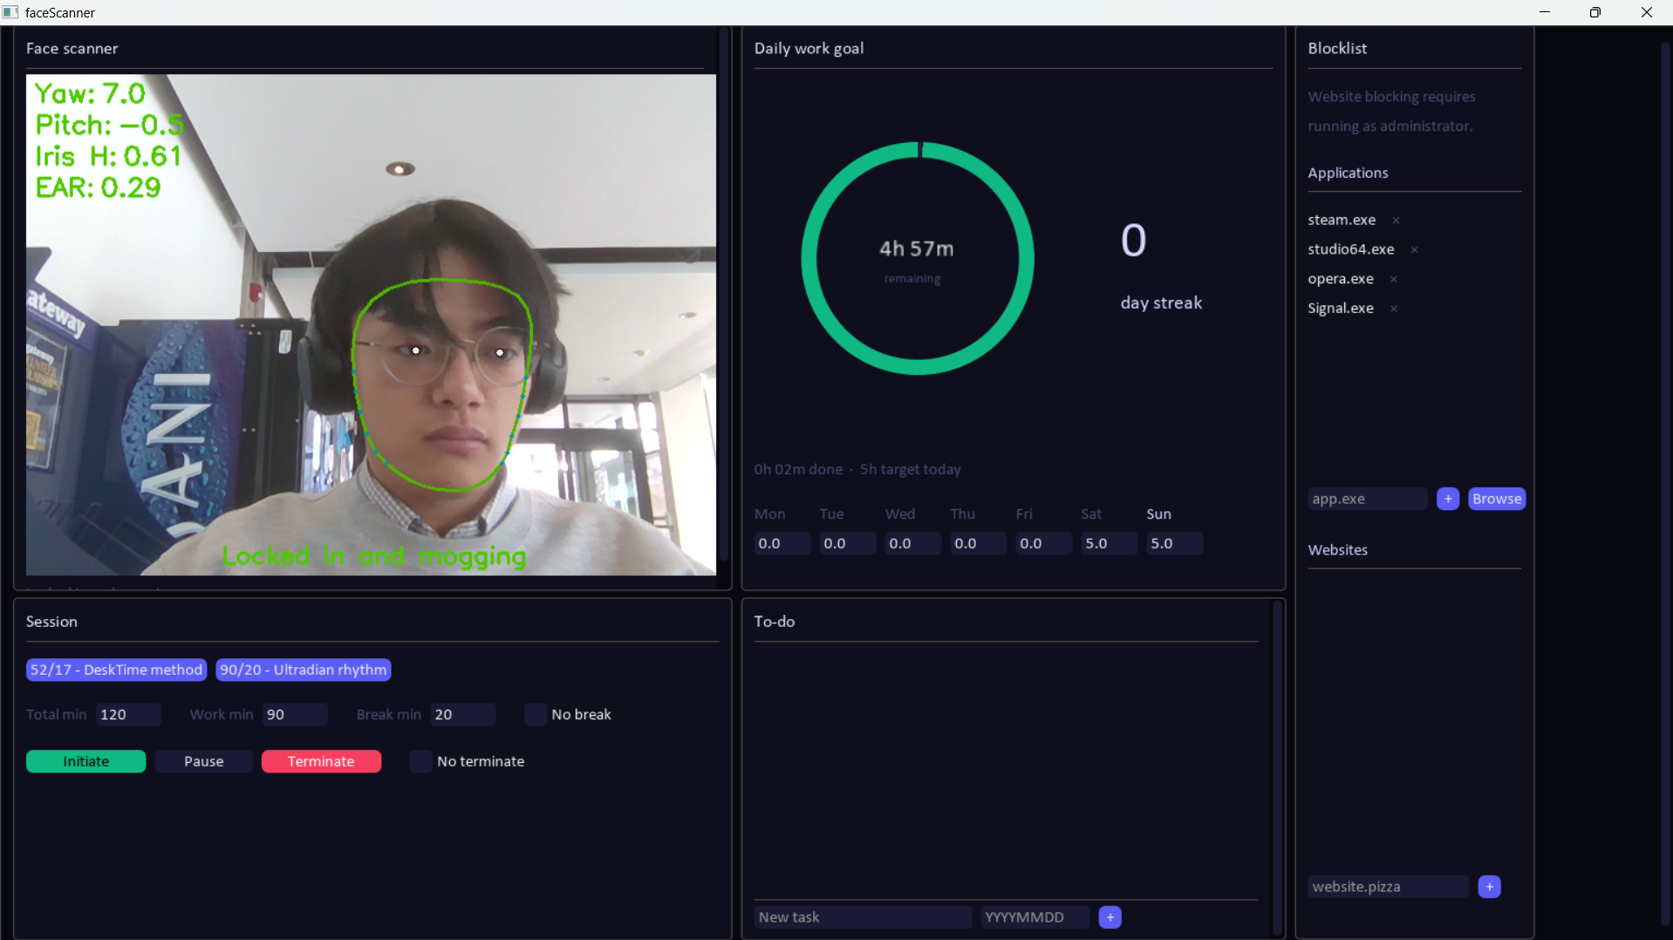Enable the No break checkbox

tap(536, 714)
